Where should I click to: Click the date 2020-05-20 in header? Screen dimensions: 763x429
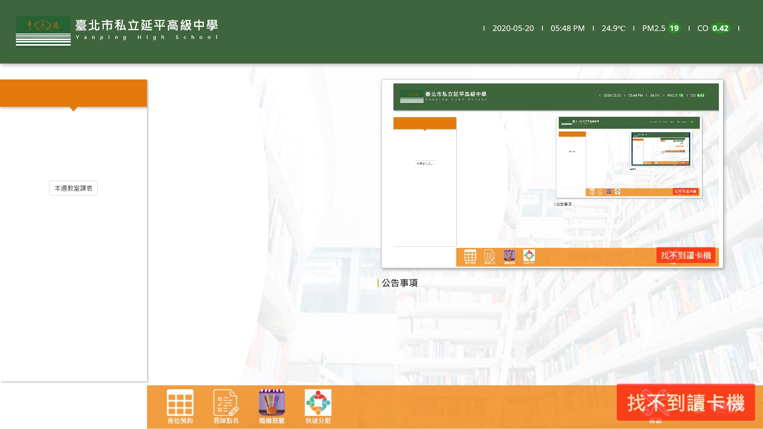coord(513,28)
